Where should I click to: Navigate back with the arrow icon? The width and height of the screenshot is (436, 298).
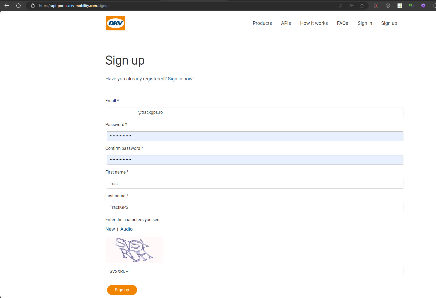pyautogui.click(x=6, y=5)
